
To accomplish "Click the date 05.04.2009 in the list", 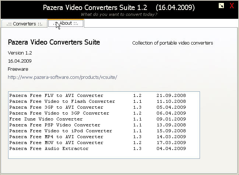I will pos(171,107).
